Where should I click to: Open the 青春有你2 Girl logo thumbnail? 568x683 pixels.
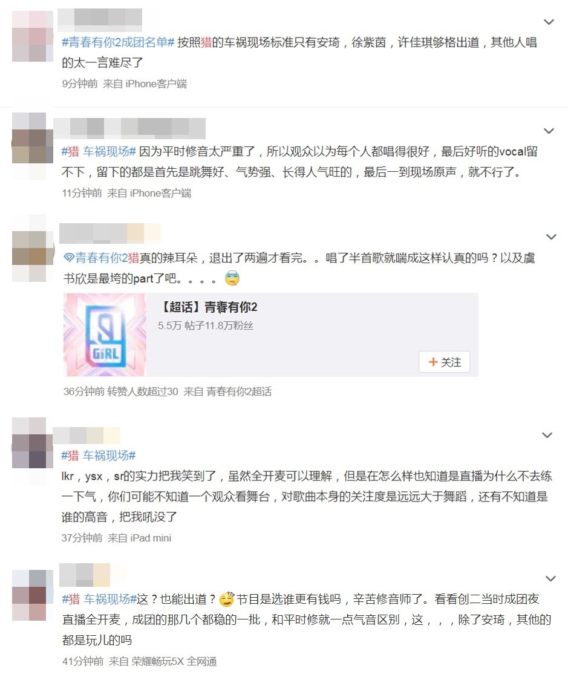pyautogui.click(x=105, y=335)
